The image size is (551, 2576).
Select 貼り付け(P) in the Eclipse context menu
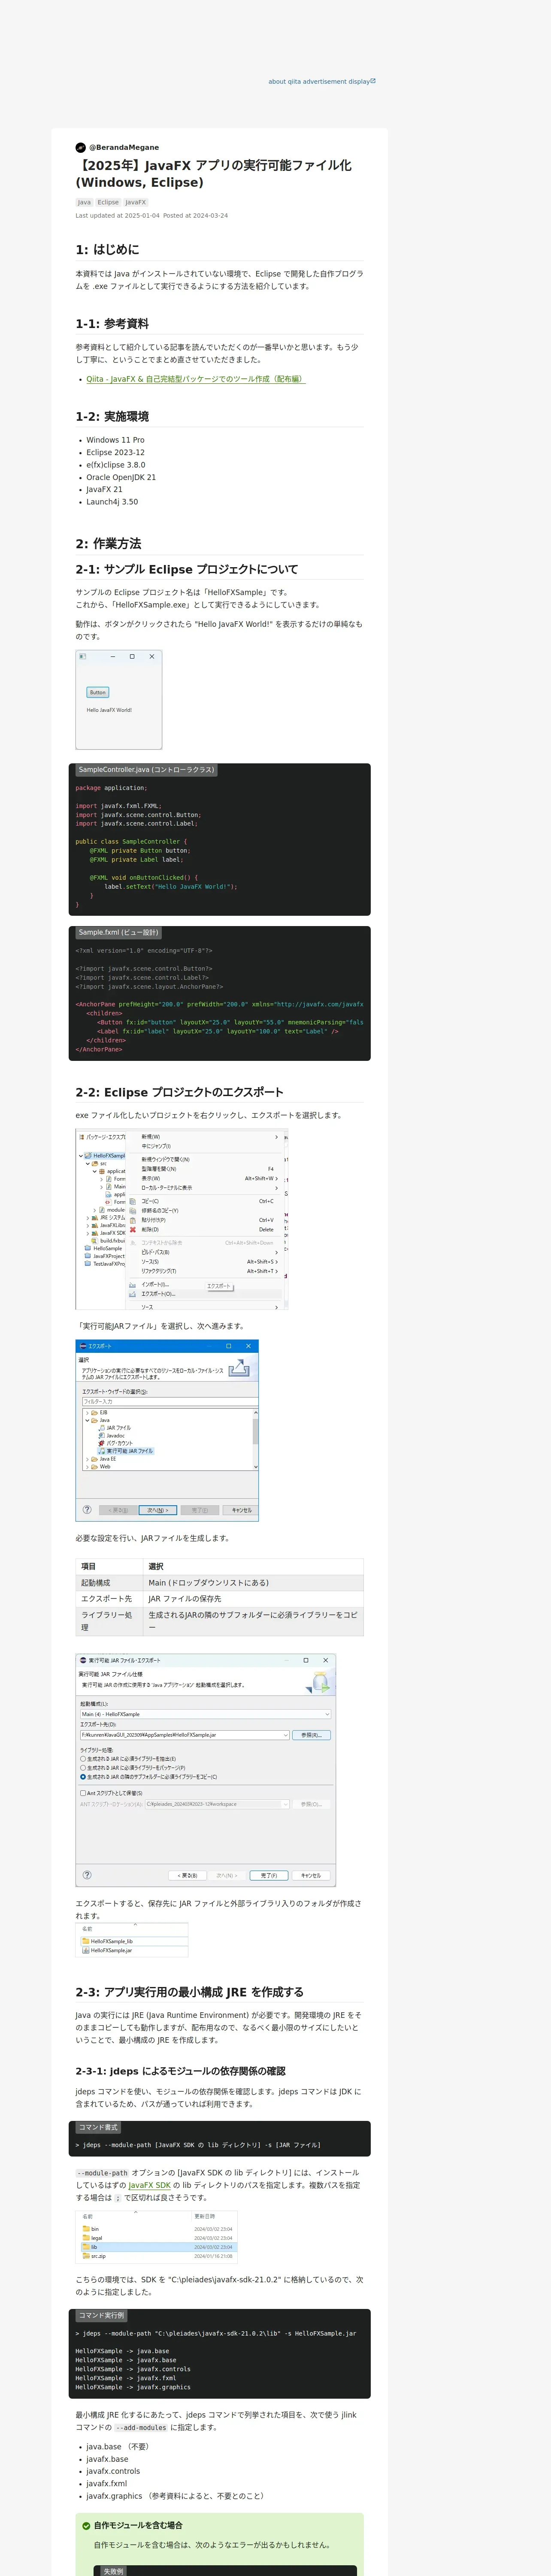coord(154,1220)
